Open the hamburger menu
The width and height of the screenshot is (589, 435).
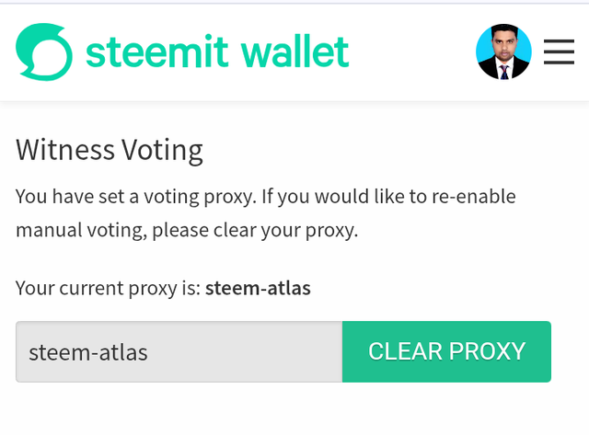pos(559,52)
